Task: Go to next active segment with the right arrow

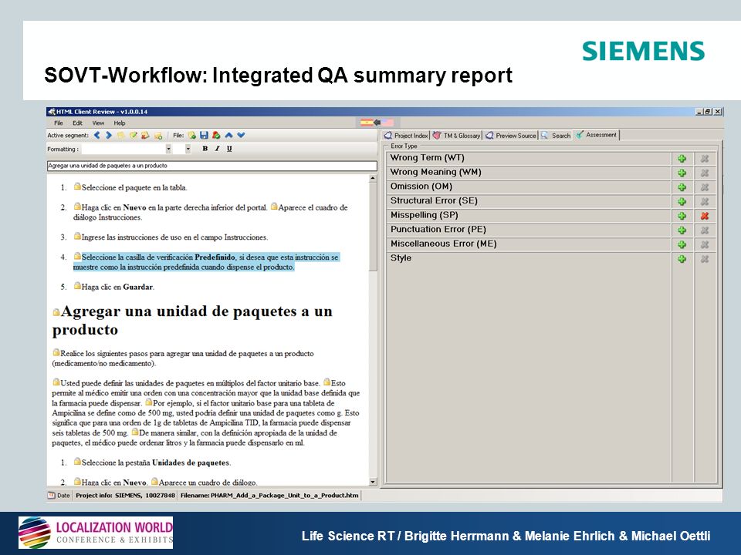Action: pyautogui.click(x=109, y=136)
